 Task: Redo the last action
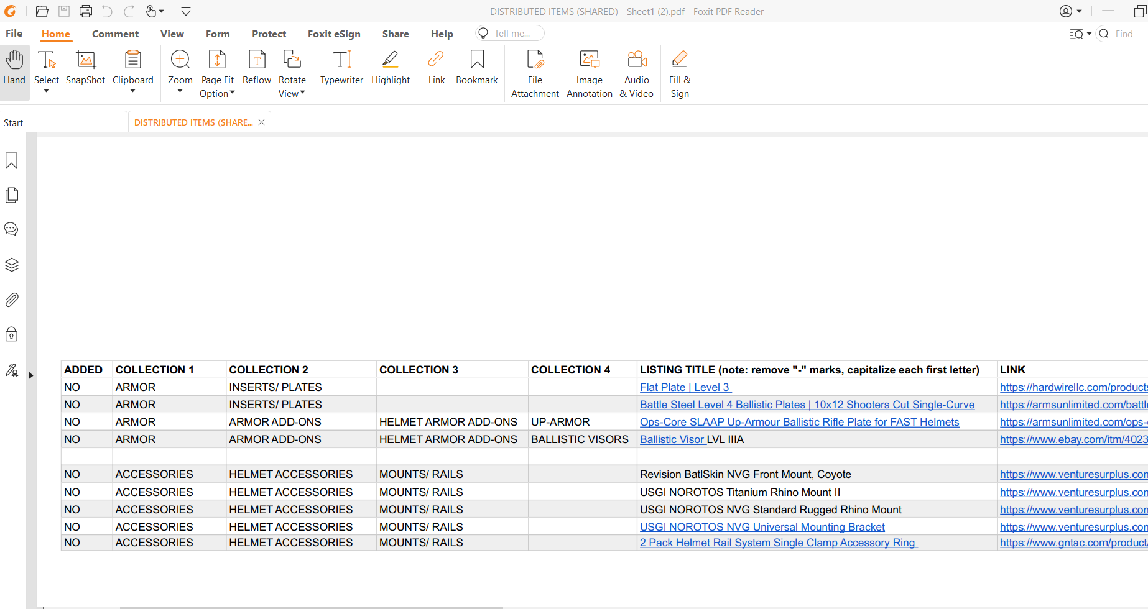pos(129,11)
